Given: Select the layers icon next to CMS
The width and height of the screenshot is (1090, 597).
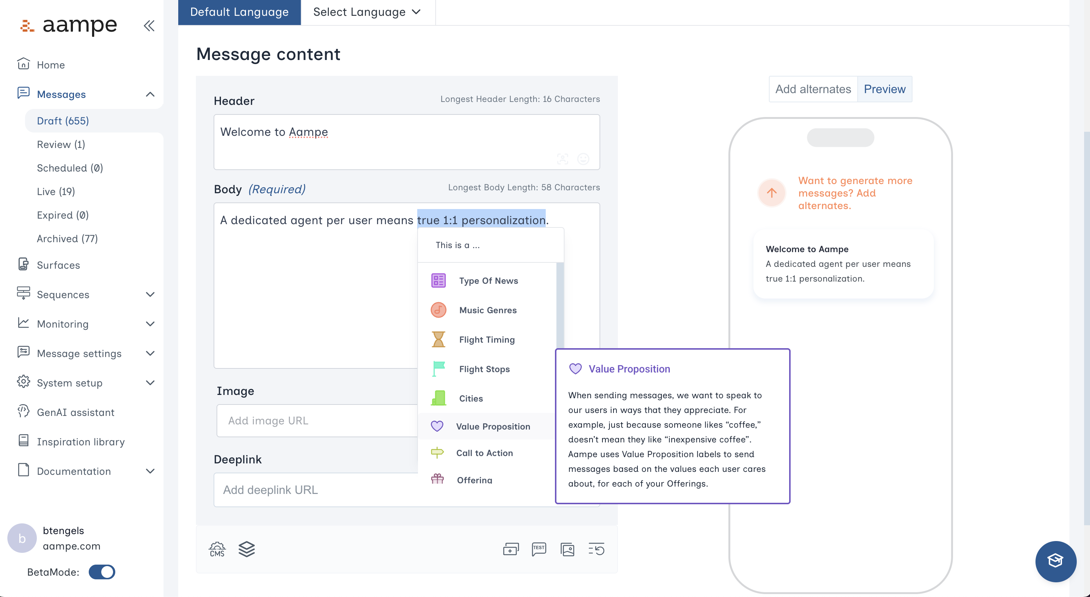Looking at the screenshot, I should click(247, 549).
